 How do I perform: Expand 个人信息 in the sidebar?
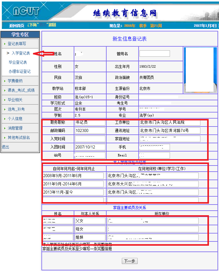15,119
